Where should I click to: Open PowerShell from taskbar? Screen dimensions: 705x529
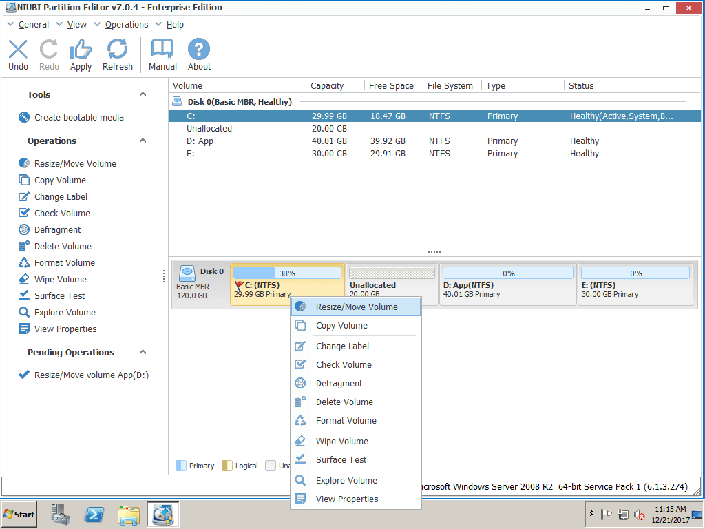94,515
